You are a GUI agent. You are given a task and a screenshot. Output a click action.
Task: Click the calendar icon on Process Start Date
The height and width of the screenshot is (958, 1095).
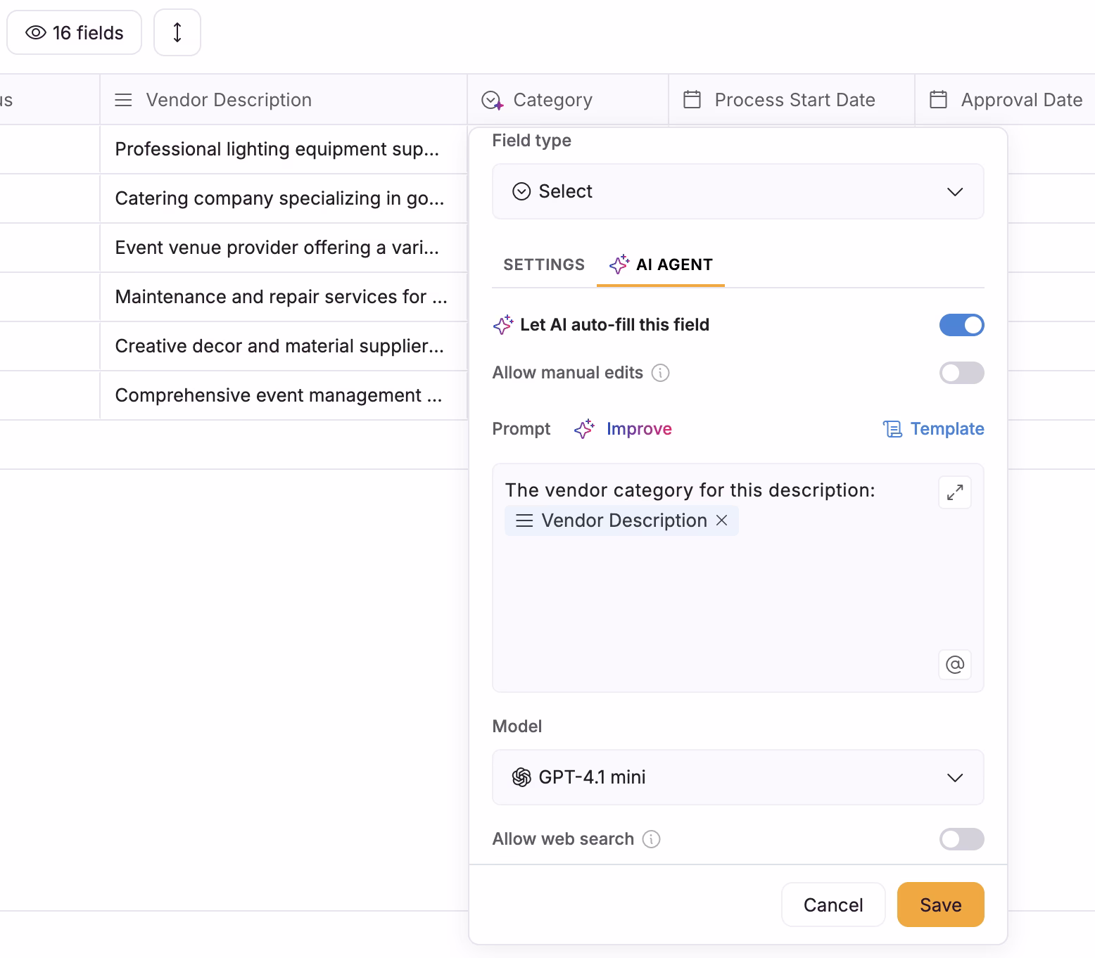[x=692, y=99]
